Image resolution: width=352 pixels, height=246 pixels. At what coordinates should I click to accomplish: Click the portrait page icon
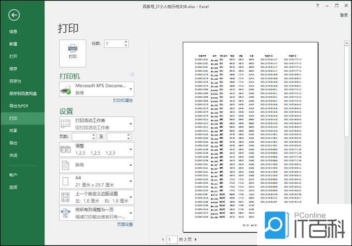(x=66, y=165)
